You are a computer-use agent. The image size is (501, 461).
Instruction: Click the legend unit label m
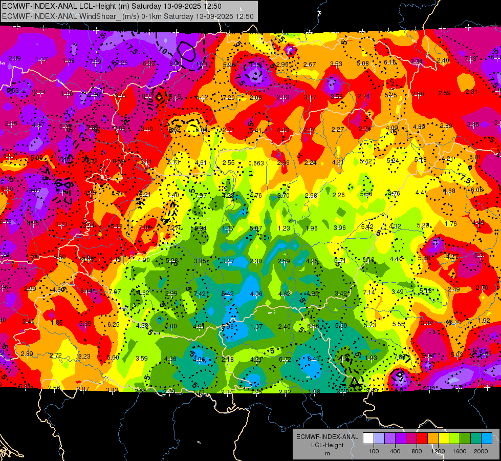tap(327, 454)
